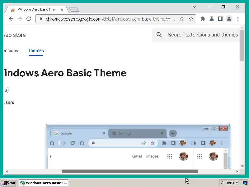
Task: Select the Windows Aero Basic Theme tab
Action: pyautogui.click(x=36, y=10)
